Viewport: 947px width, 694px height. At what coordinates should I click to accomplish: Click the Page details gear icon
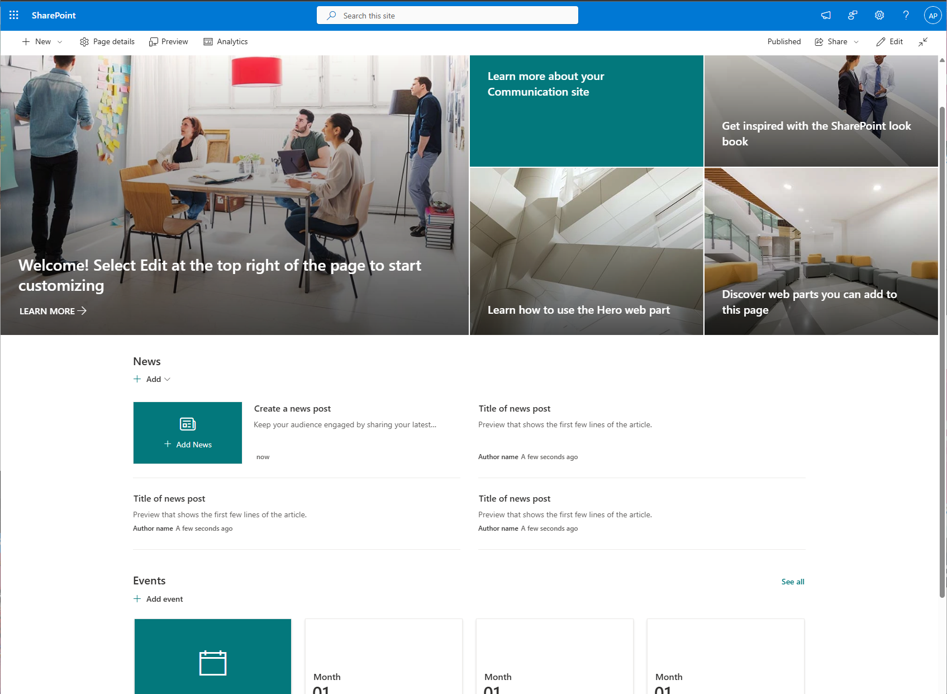tap(84, 42)
